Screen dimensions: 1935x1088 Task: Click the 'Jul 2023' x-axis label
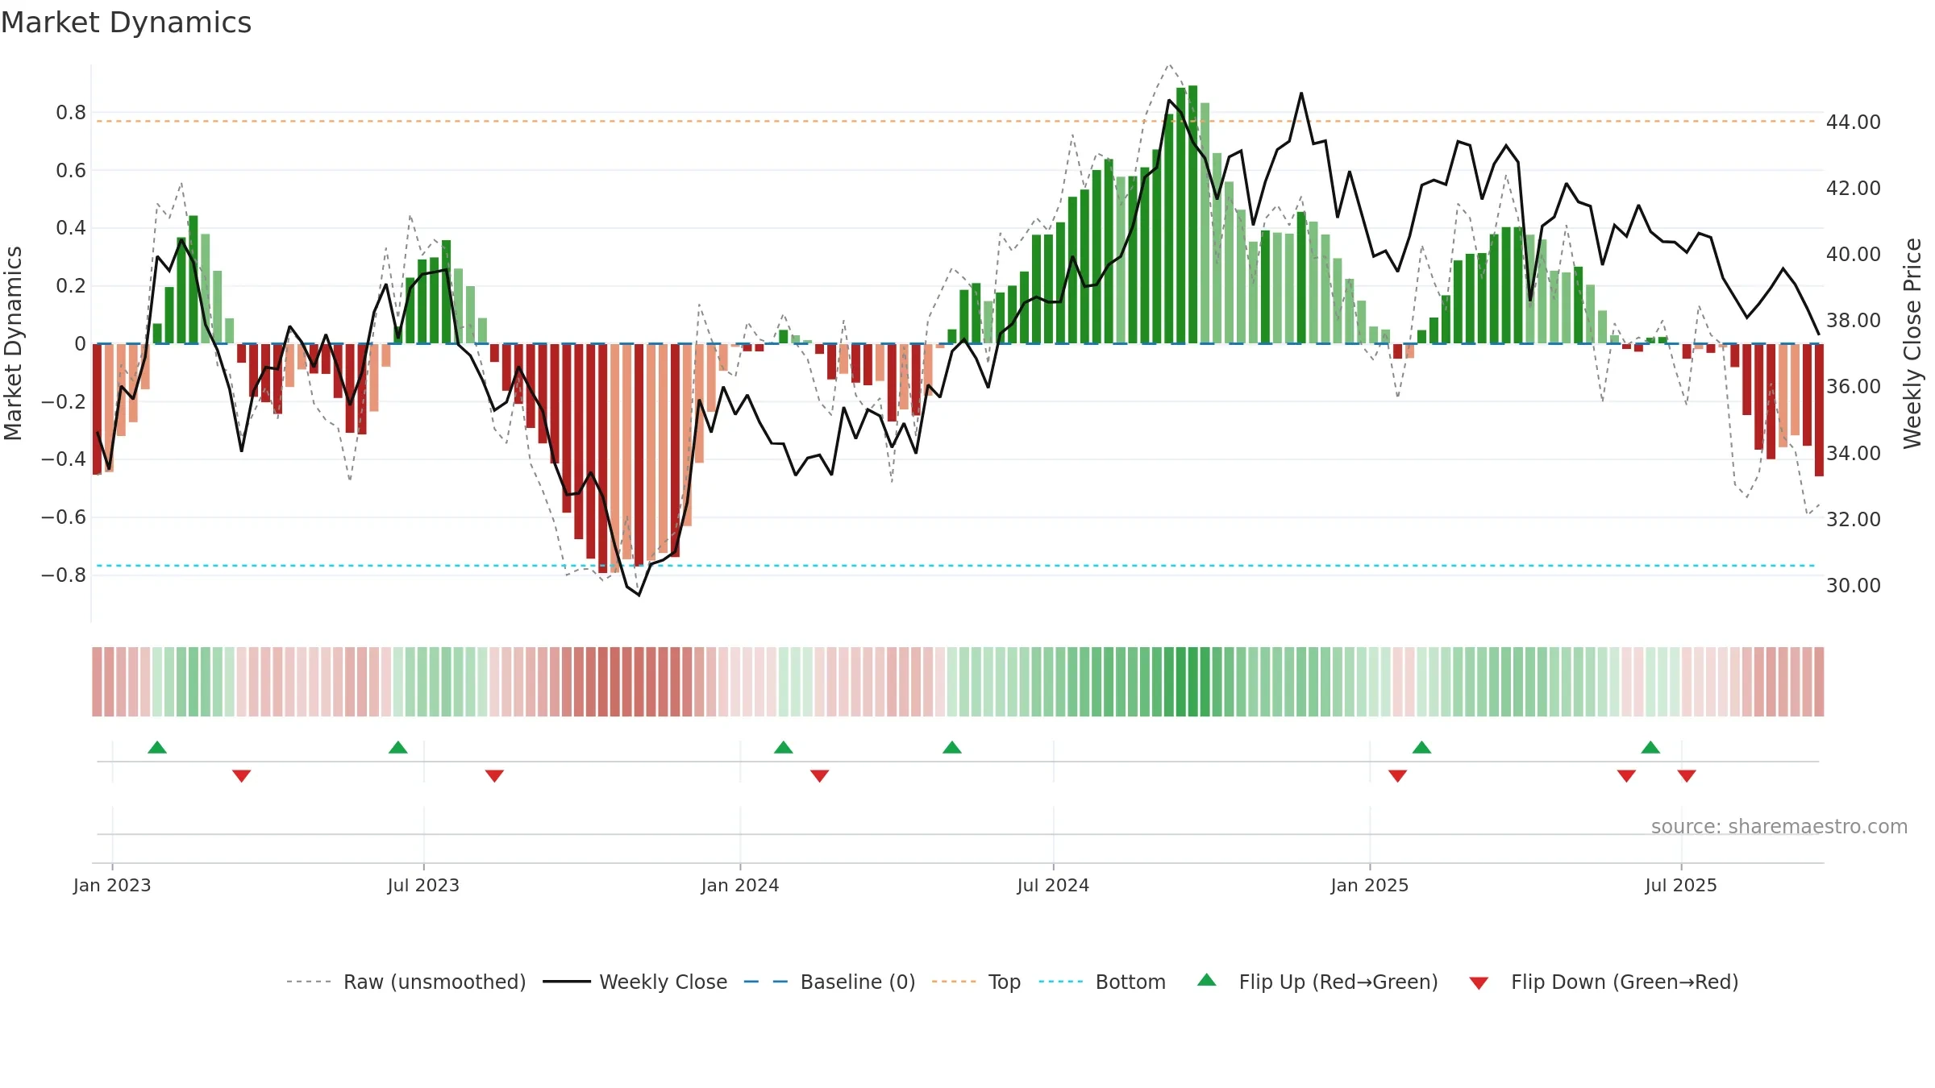[x=423, y=885]
